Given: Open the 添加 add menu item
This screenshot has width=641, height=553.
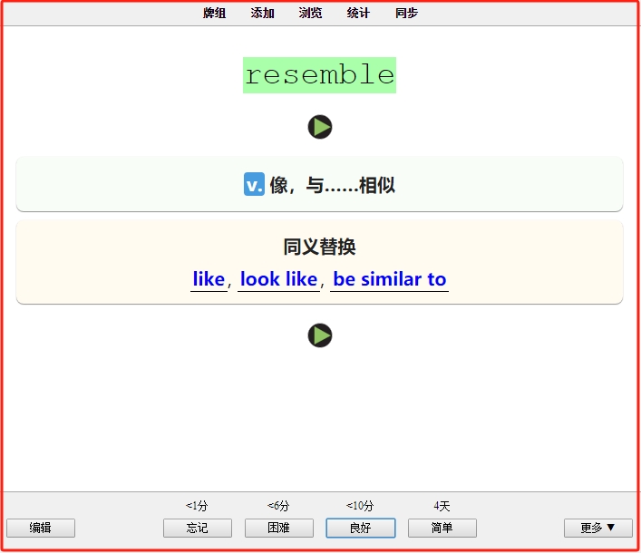Looking at the screenshot, I should point(262,13).
